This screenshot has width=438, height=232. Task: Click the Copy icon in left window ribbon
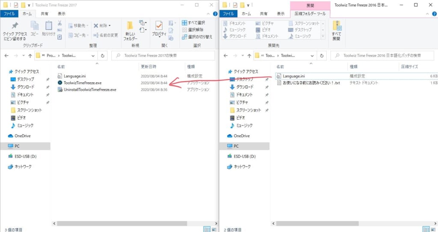pos(34,28)
